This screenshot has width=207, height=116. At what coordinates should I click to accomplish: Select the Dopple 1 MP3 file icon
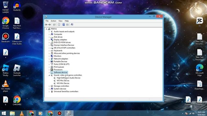[188, 101]
